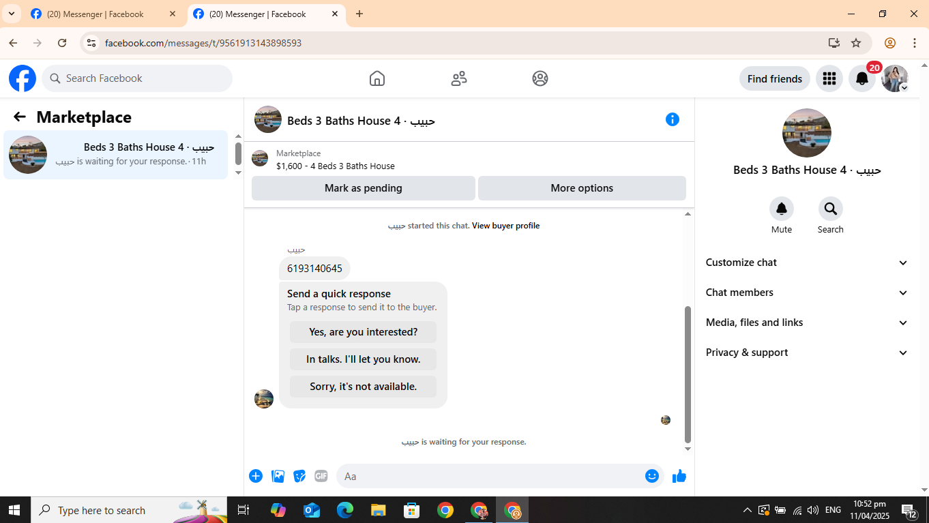Mute this conversation
929x523 pixels.
point(782,209)
